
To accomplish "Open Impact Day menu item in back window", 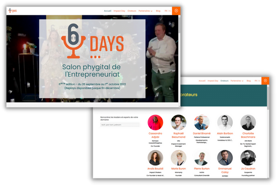I will click(213, 81).
